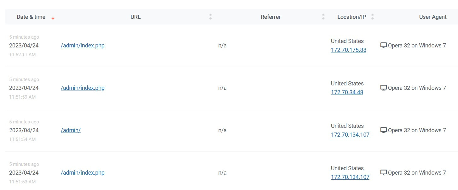Sort table by Referrer column arrows

(x=323, y=17)
